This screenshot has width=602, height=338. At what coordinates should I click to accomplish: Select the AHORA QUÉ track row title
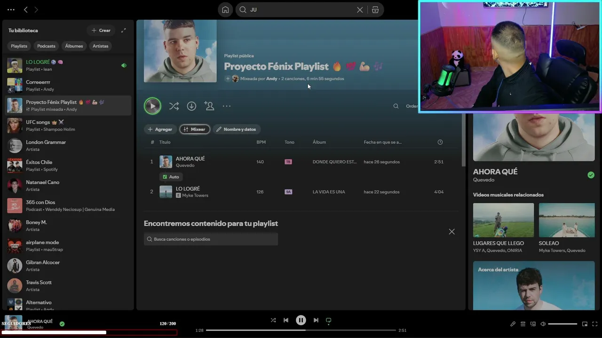(x=190, y=159)
